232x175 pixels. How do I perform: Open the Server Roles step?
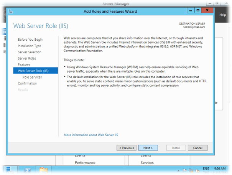coord(27,58)
